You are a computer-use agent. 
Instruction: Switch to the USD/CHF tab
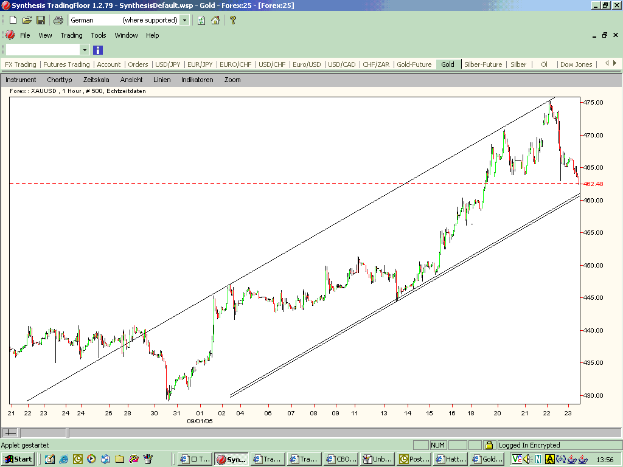click(272, 64)
